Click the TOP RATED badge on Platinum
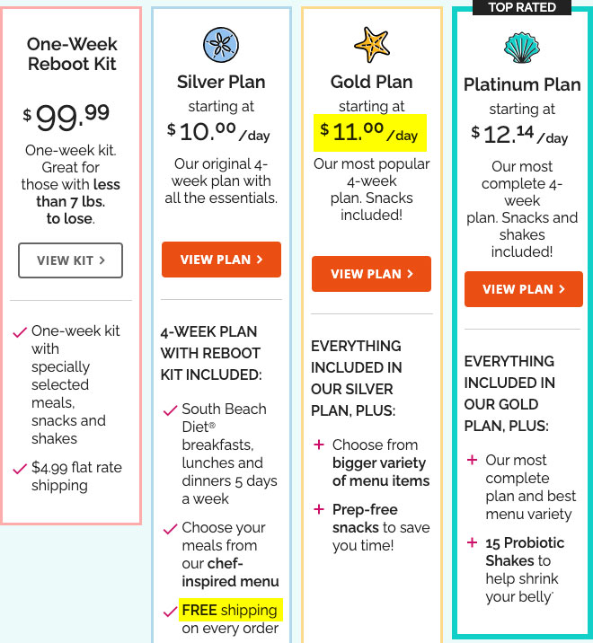 tap(522, 7)
